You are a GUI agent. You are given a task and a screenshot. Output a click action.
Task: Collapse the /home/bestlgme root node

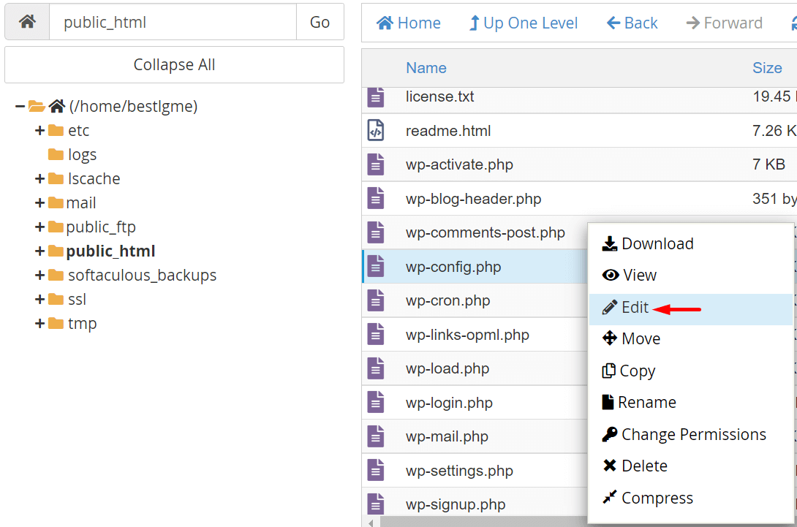click(20, 106)
